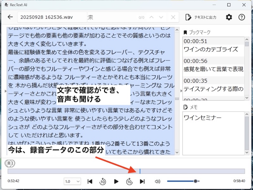Skip to the start of the recording
This screenshot has height=190, width=253.
(x=90, y=181)
